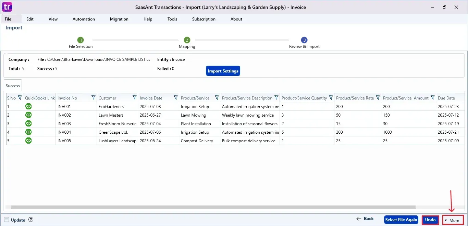The height and width of the screenshot is (226, 468).
Task: Open the Help menu
Action: click(x=148, y=19)
